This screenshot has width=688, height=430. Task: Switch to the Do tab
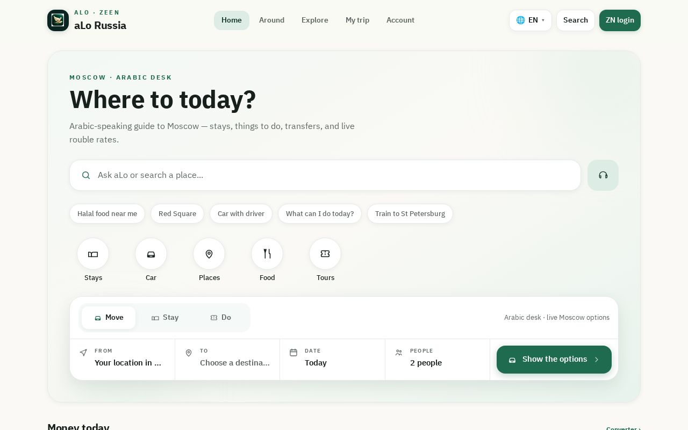point(220,318)
